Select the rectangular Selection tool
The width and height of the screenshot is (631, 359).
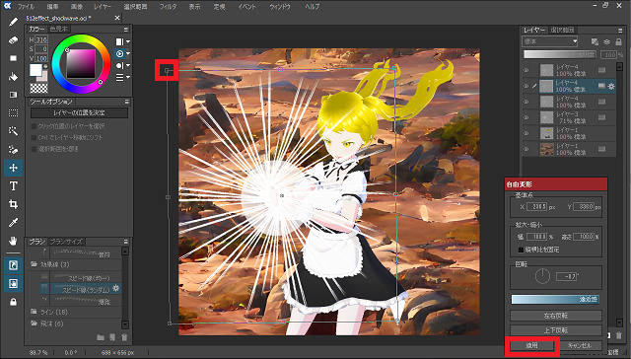pyautogui.click(x=13, y=113)
